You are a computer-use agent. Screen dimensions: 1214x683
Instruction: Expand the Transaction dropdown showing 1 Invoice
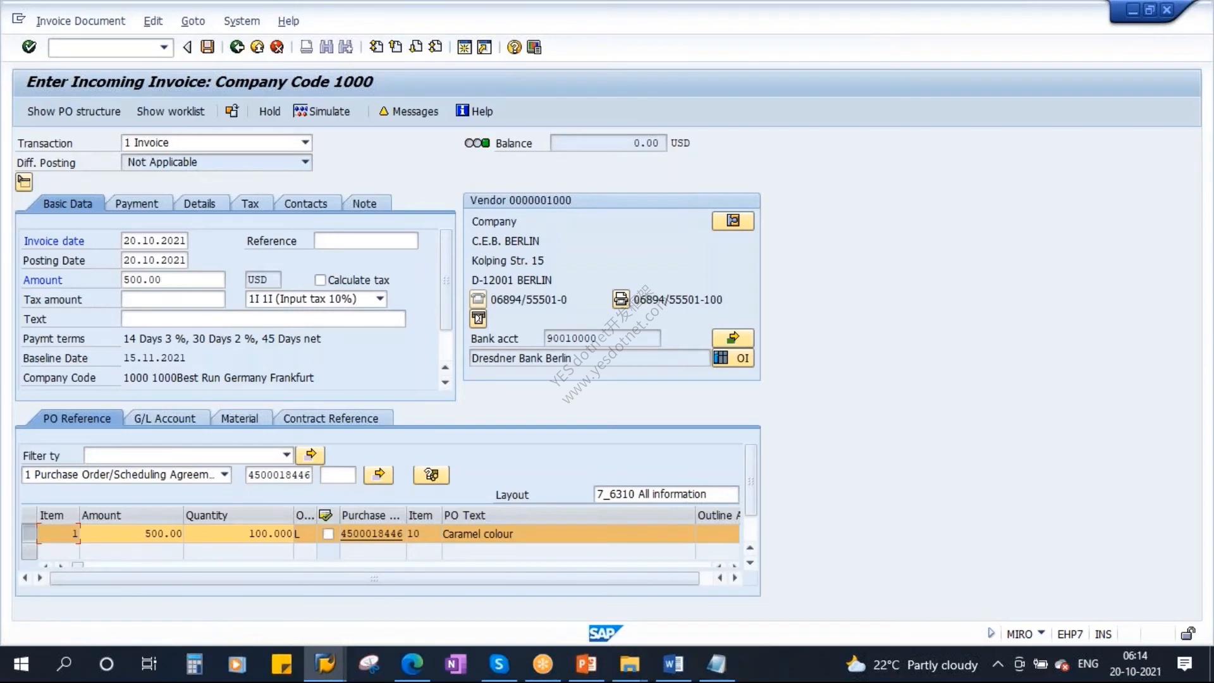click(x=305, y=143)
